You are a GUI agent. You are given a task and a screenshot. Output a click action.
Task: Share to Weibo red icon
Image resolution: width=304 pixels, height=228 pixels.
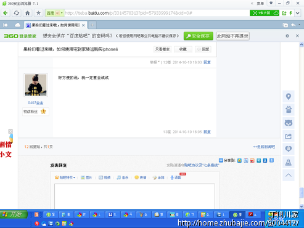[x=252, y=160]
